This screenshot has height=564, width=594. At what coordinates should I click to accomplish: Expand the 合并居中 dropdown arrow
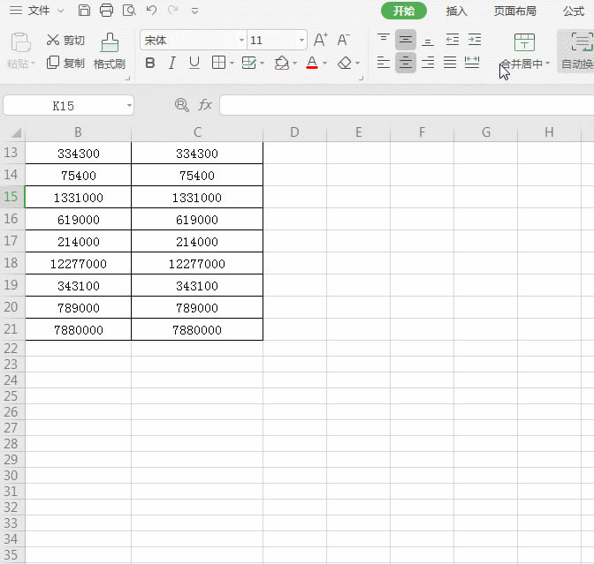tap(547, 64)
